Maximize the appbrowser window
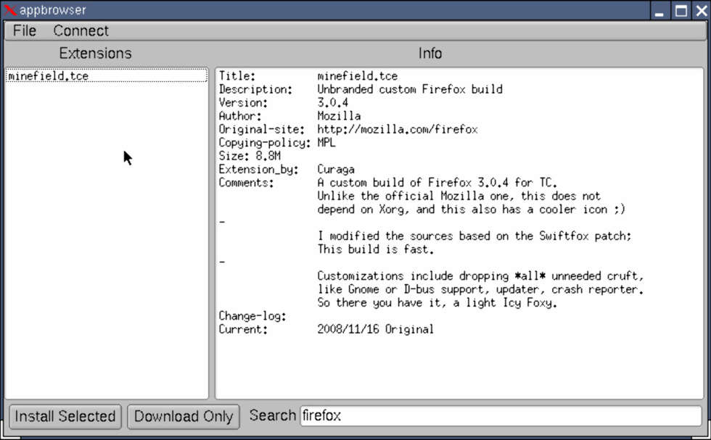Image resolution: width=711 pixels, height=440 pixels. pyautogui.click(x=681, y=10)
